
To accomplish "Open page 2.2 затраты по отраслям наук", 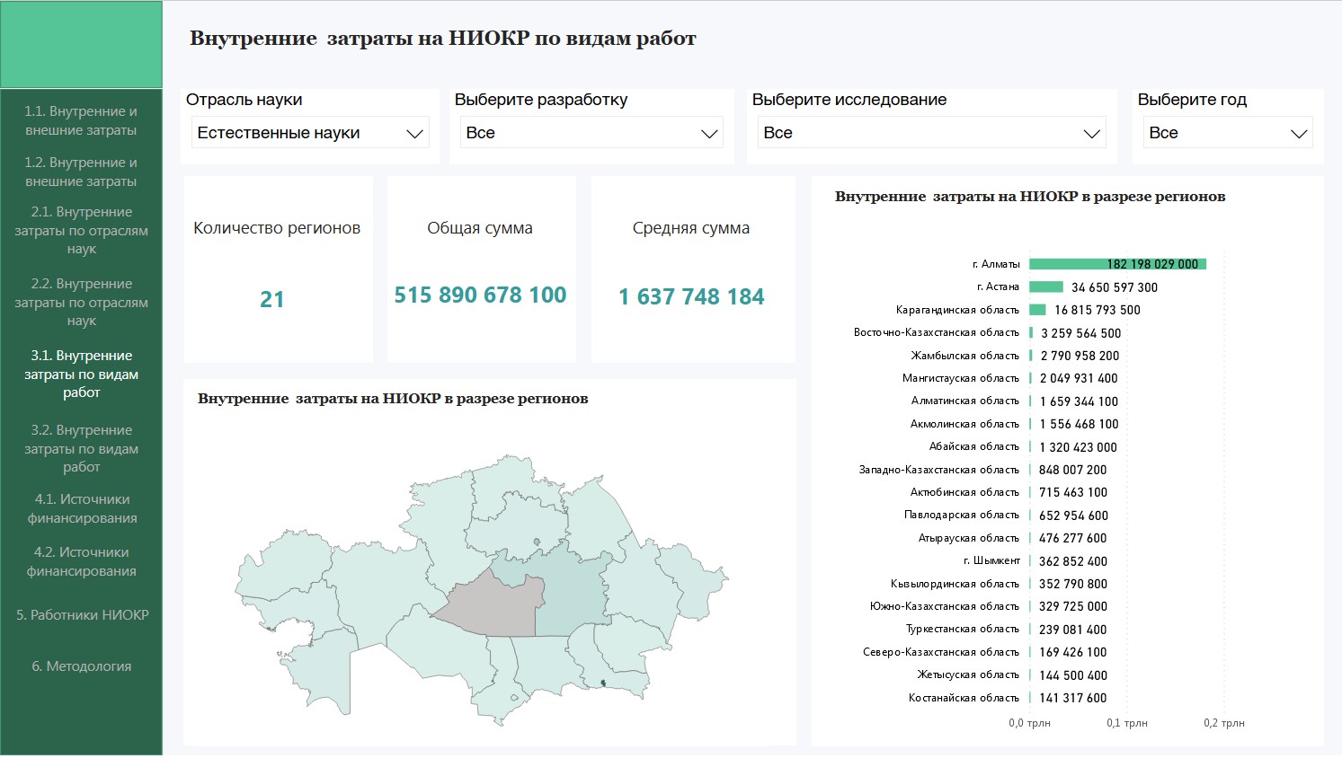I will pos(81,302).
